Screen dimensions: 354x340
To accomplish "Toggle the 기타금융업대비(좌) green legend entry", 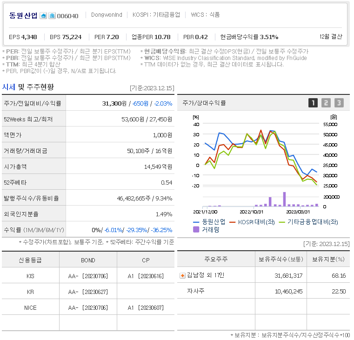I will [308, 222].
